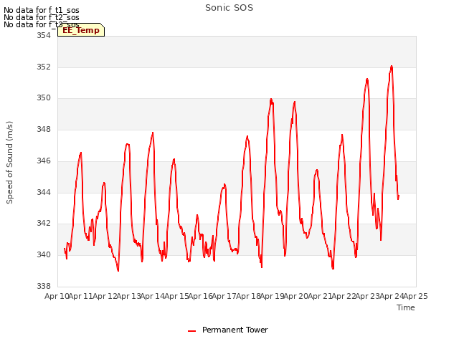The height and width of the screenshot is (344, 459).
Task: Click the y-axis tick label 352
Action: (x=44, y=67)
